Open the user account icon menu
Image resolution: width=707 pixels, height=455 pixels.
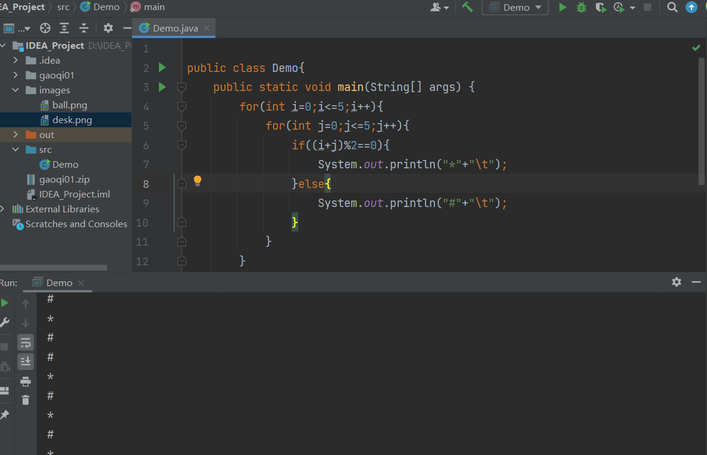coord(440,7)
